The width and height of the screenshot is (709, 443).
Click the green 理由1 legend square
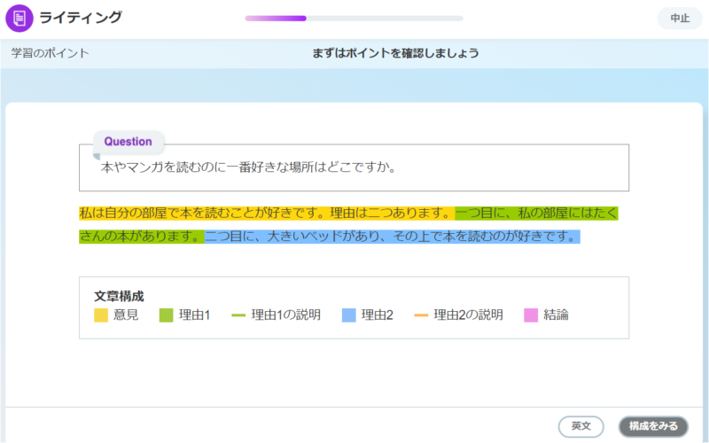pyautogui.click(x=166, y=315)
